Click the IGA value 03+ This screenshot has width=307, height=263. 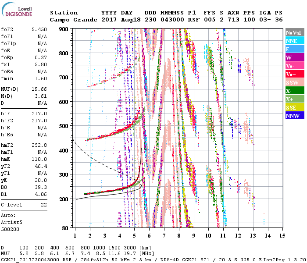(x=265, y=20)
